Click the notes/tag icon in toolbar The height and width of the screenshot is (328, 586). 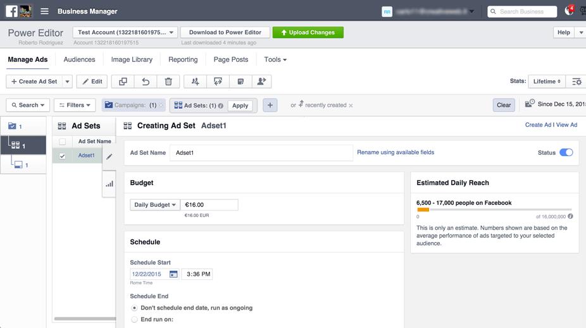click(x=240, y=82)
